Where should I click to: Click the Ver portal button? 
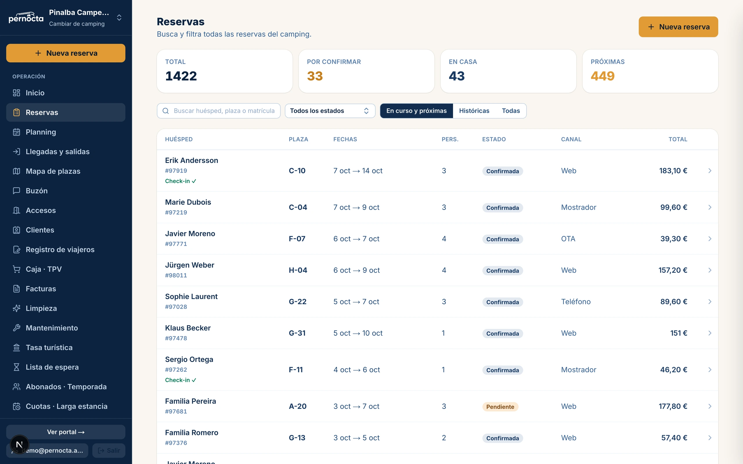tap(66, 432)
